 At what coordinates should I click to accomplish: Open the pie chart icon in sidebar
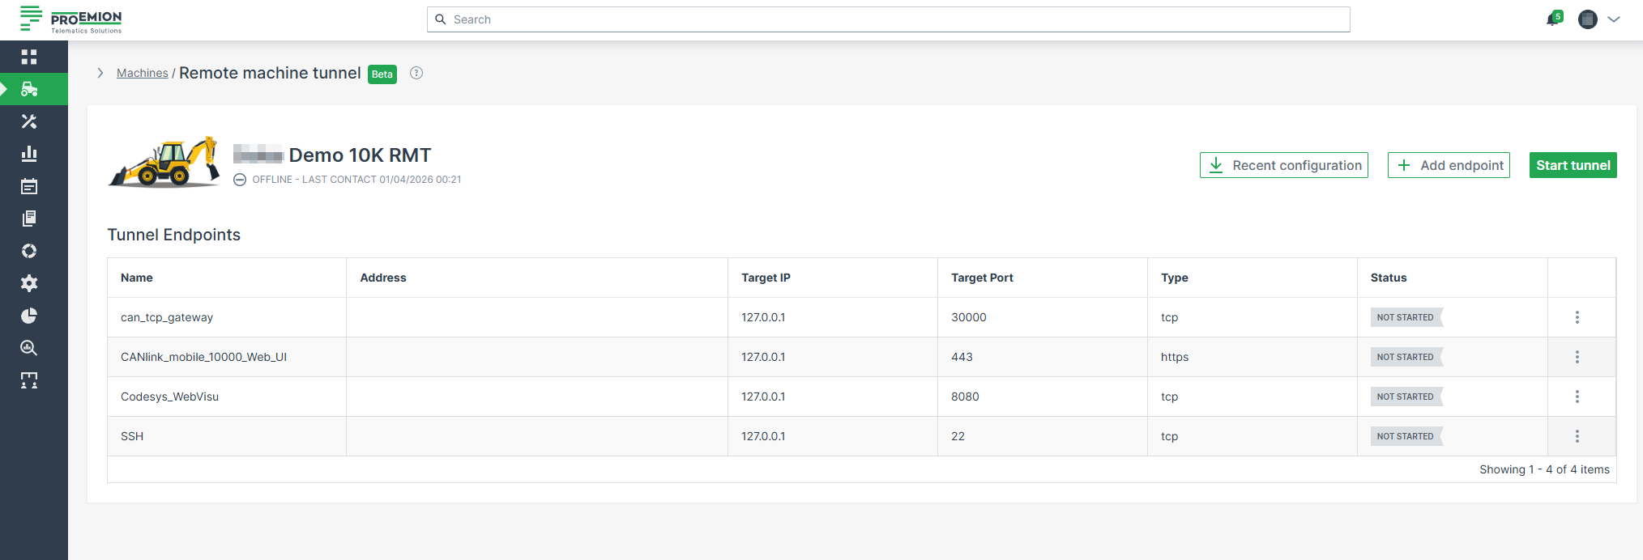29,316
